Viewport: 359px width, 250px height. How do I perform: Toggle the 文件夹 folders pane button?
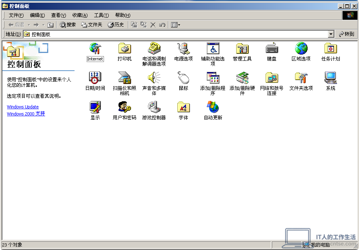tap(91, 25)
